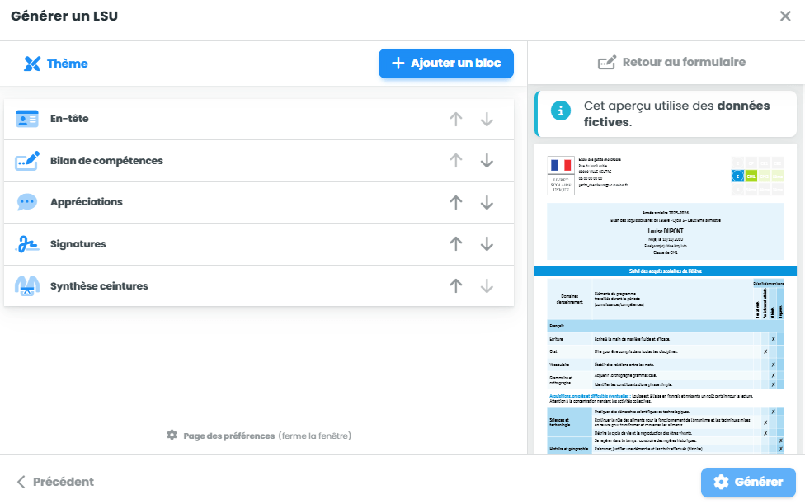Return to the form via Retour au formulaire
The image size is (805, 504).
tap(672, 62)
